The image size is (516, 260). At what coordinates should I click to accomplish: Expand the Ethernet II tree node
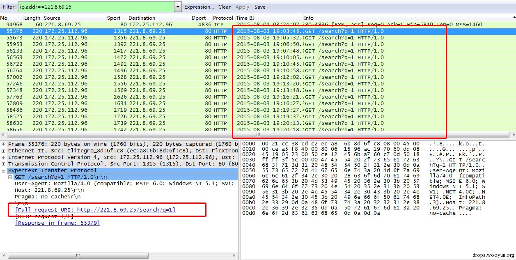tap(4, 151)
